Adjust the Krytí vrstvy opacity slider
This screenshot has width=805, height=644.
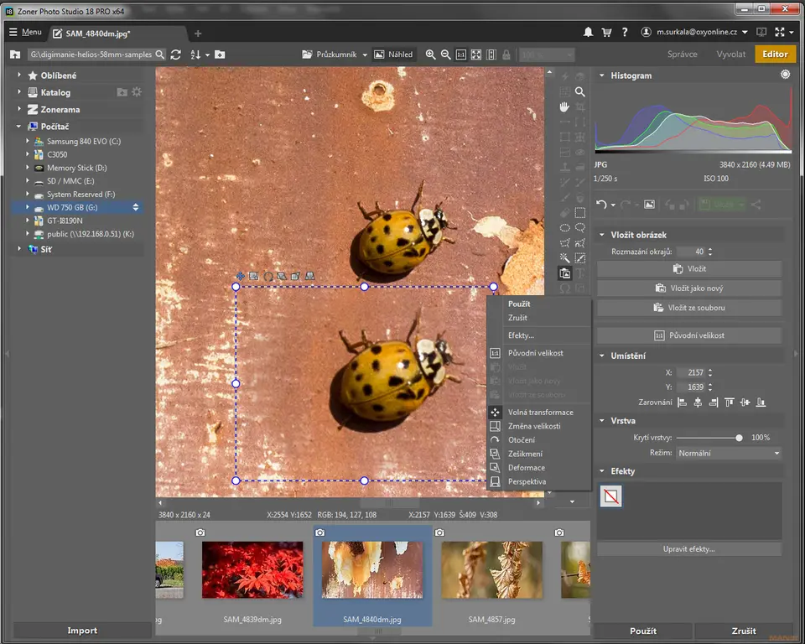[x=739, y=438]
